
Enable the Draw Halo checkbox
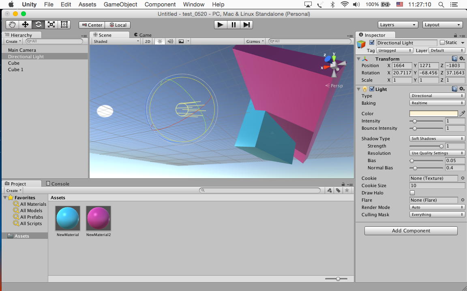pyautogui.click(x=412, y=193)
